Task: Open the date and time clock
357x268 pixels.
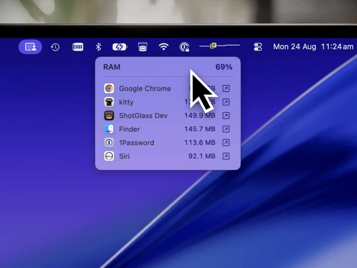Action: pyautogui.click(x=313, y=47)
